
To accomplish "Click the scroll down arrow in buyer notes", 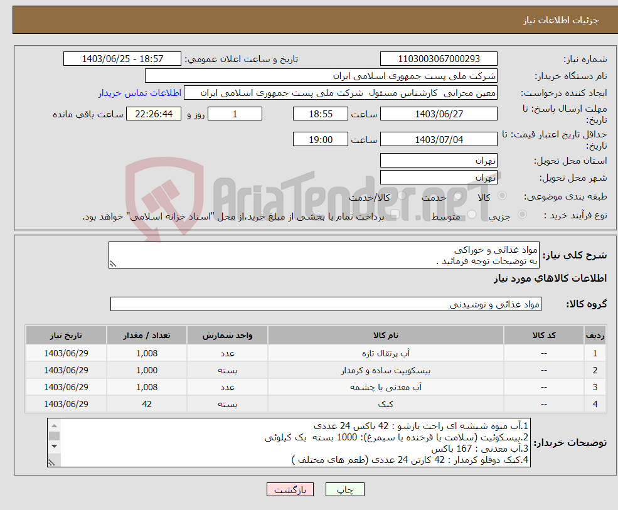I will point(55,446).
